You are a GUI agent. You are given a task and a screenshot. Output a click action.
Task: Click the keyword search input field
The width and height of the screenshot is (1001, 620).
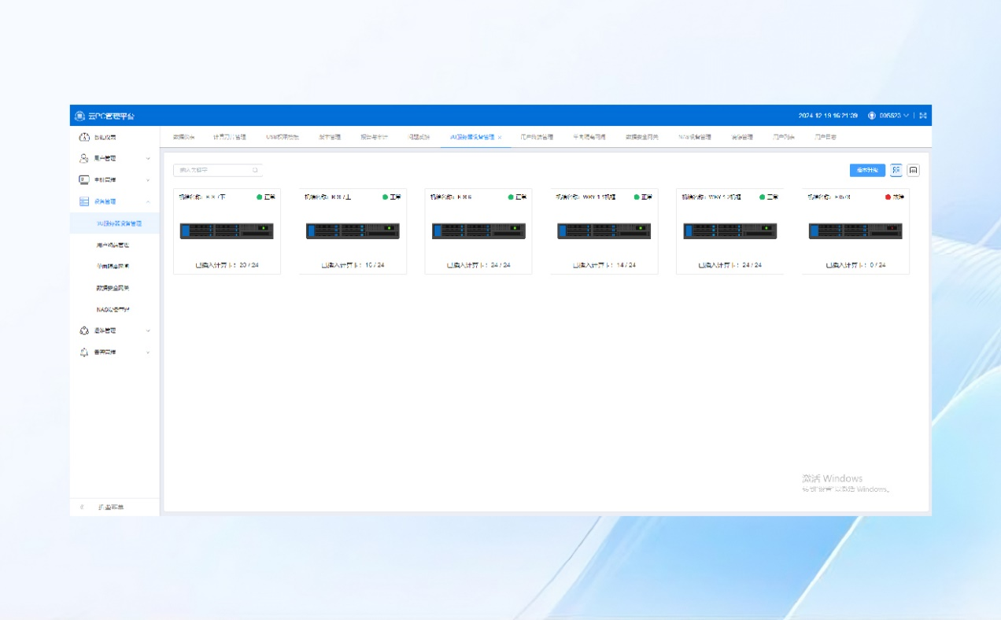pyautogui.click(x=212, y=170)
